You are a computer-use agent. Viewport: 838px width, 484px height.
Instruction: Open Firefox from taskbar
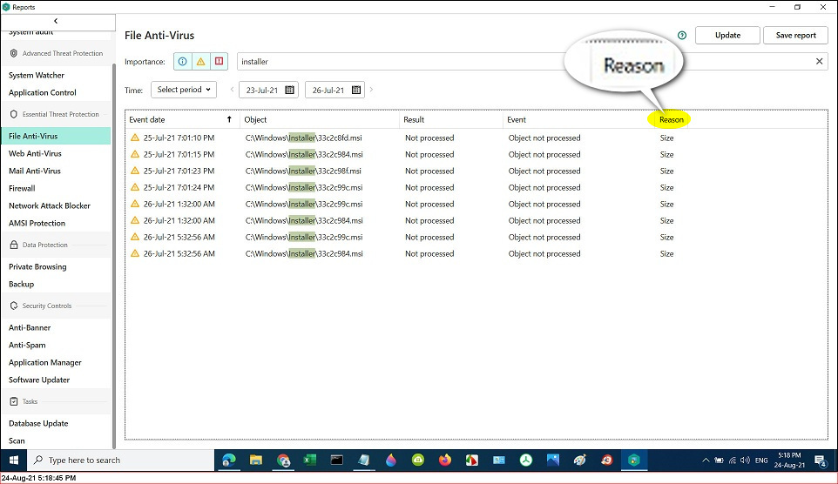click(x=444, y=460)
